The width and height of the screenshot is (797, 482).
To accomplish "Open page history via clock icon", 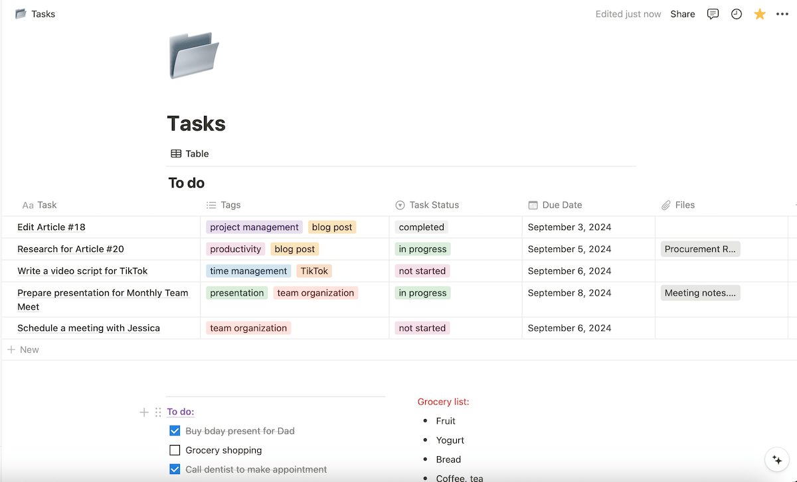I will [x=736, y=13].
